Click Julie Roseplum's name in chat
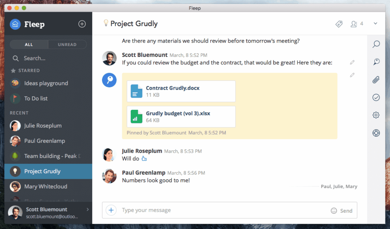The height and width of the screenshot is (229, 390). [x=142, y=151]
